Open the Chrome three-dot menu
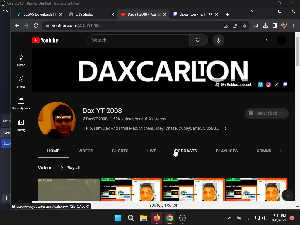The image size is (300, 225). (294, 25)
